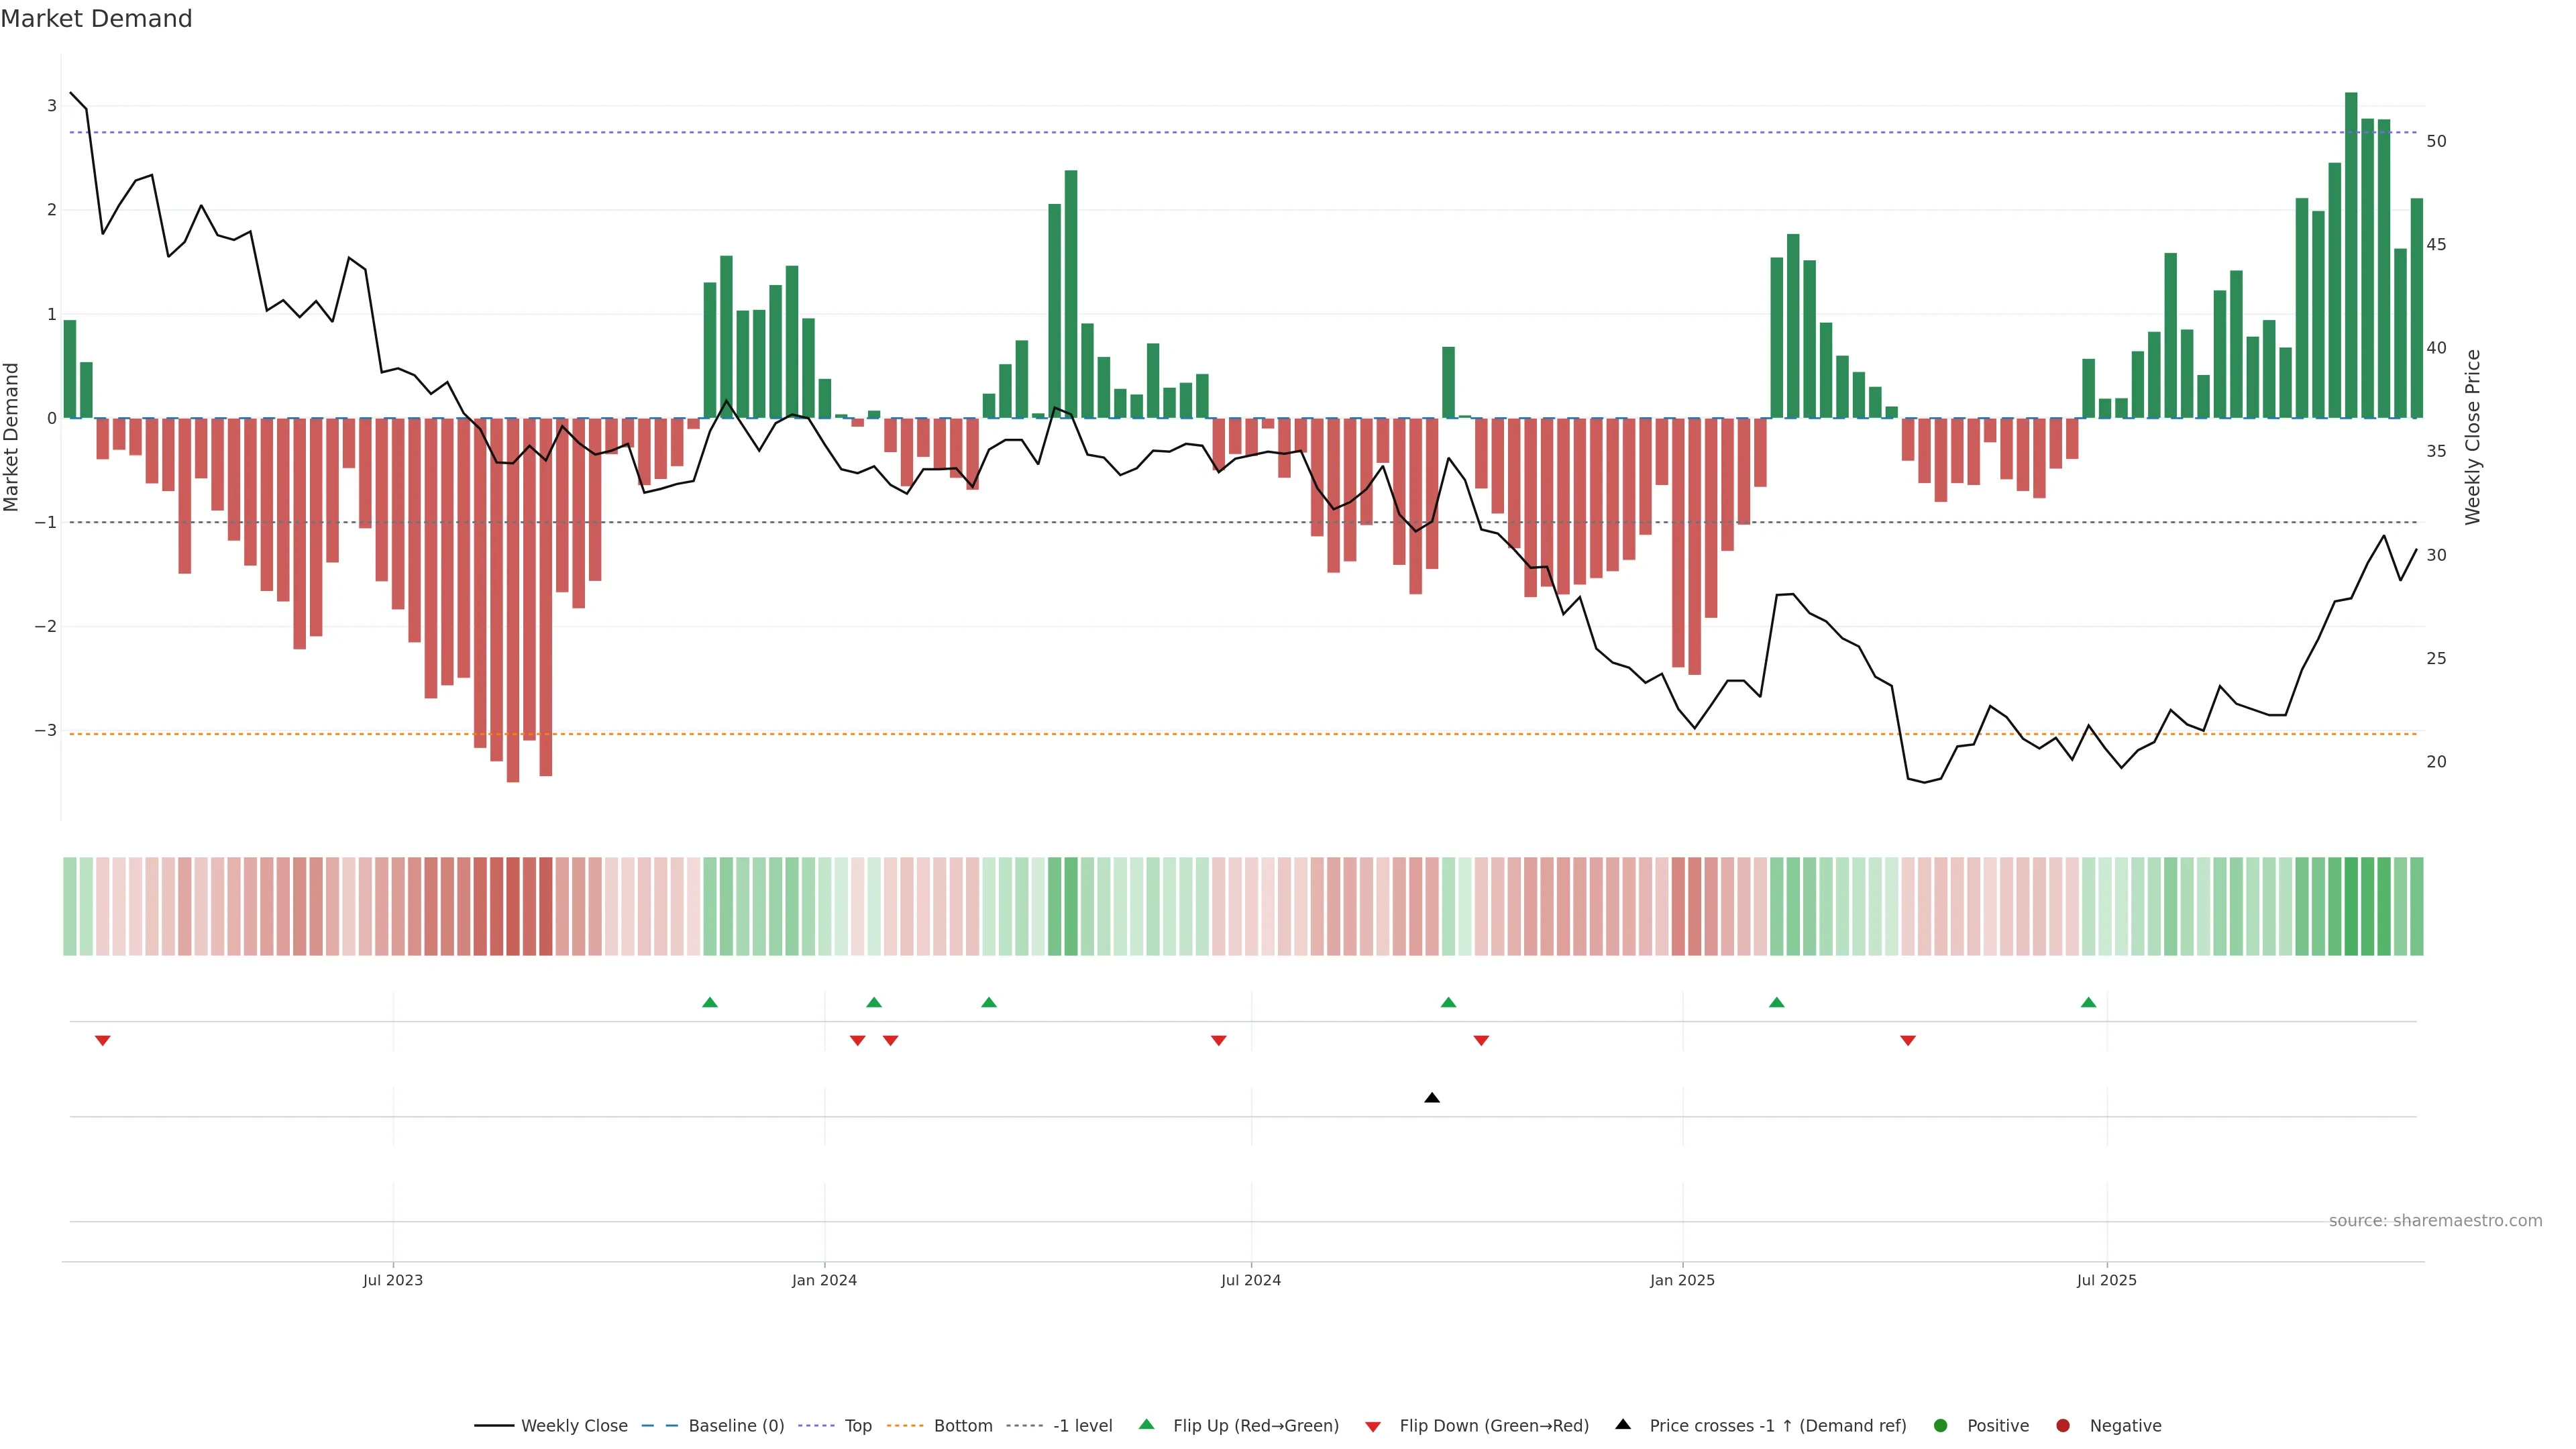Toggle the -1 level legend entry
The width and height of the screenshot is (2576, 1449).
pos(1082,1425)
